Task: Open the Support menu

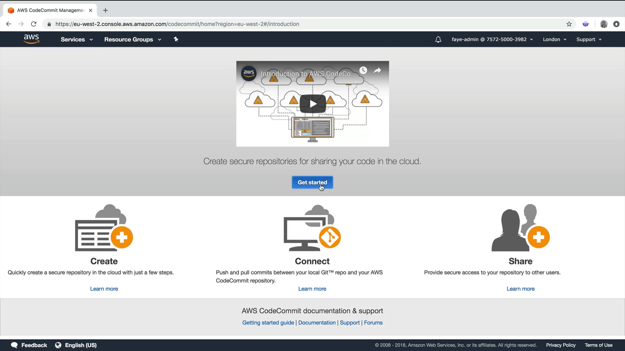Action: (x=589, y=39)
